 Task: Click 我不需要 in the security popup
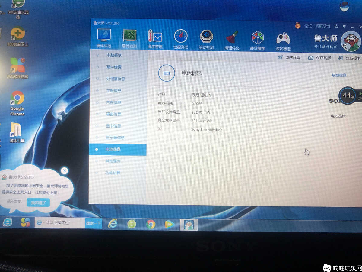tap(14, 201)
